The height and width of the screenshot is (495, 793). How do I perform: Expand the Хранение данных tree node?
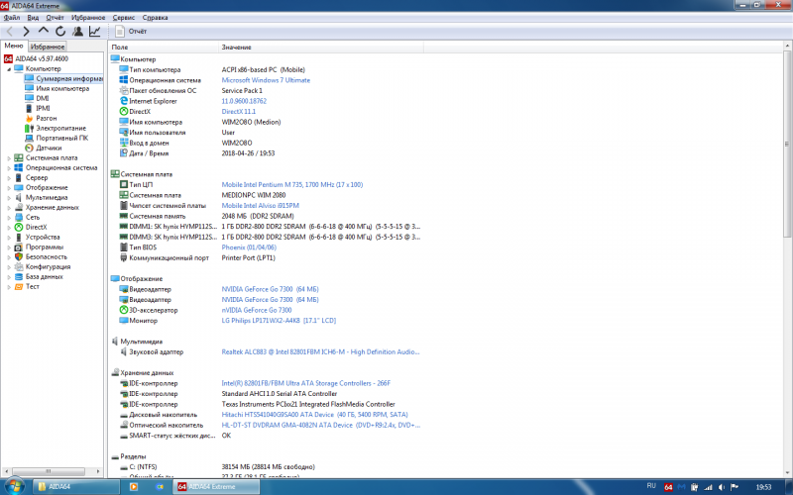tap(9, 207)
